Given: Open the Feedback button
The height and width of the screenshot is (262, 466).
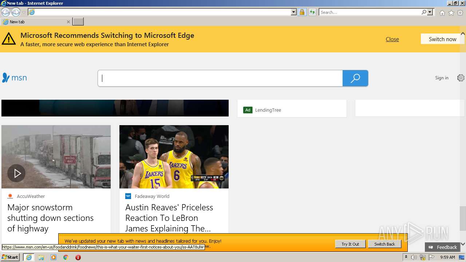Looking at the screenshot, I should tap(443, 247).
